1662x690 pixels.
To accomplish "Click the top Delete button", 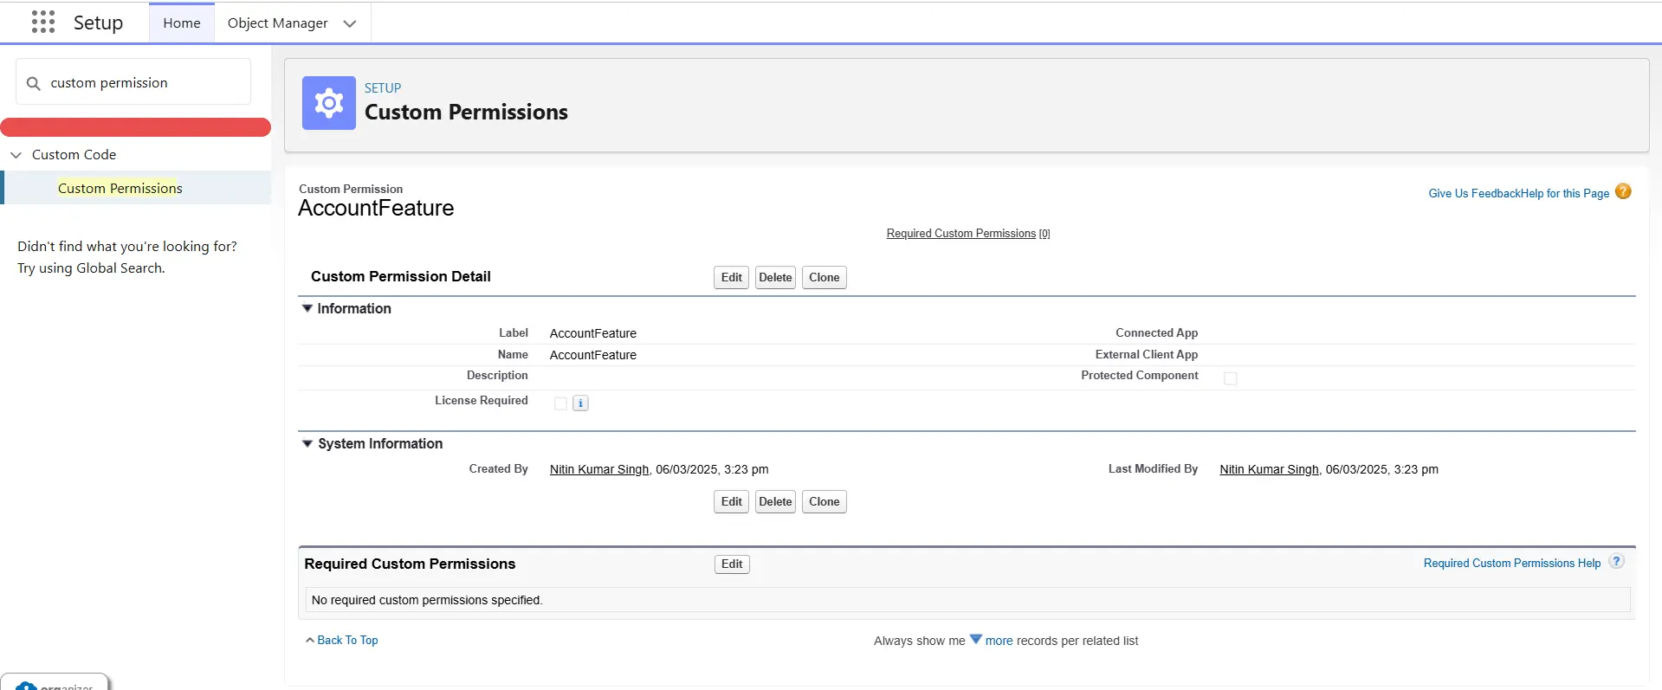I will point(775,277).
